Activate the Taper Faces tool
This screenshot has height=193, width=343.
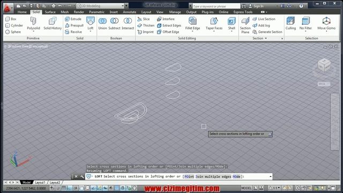[214, 23]
